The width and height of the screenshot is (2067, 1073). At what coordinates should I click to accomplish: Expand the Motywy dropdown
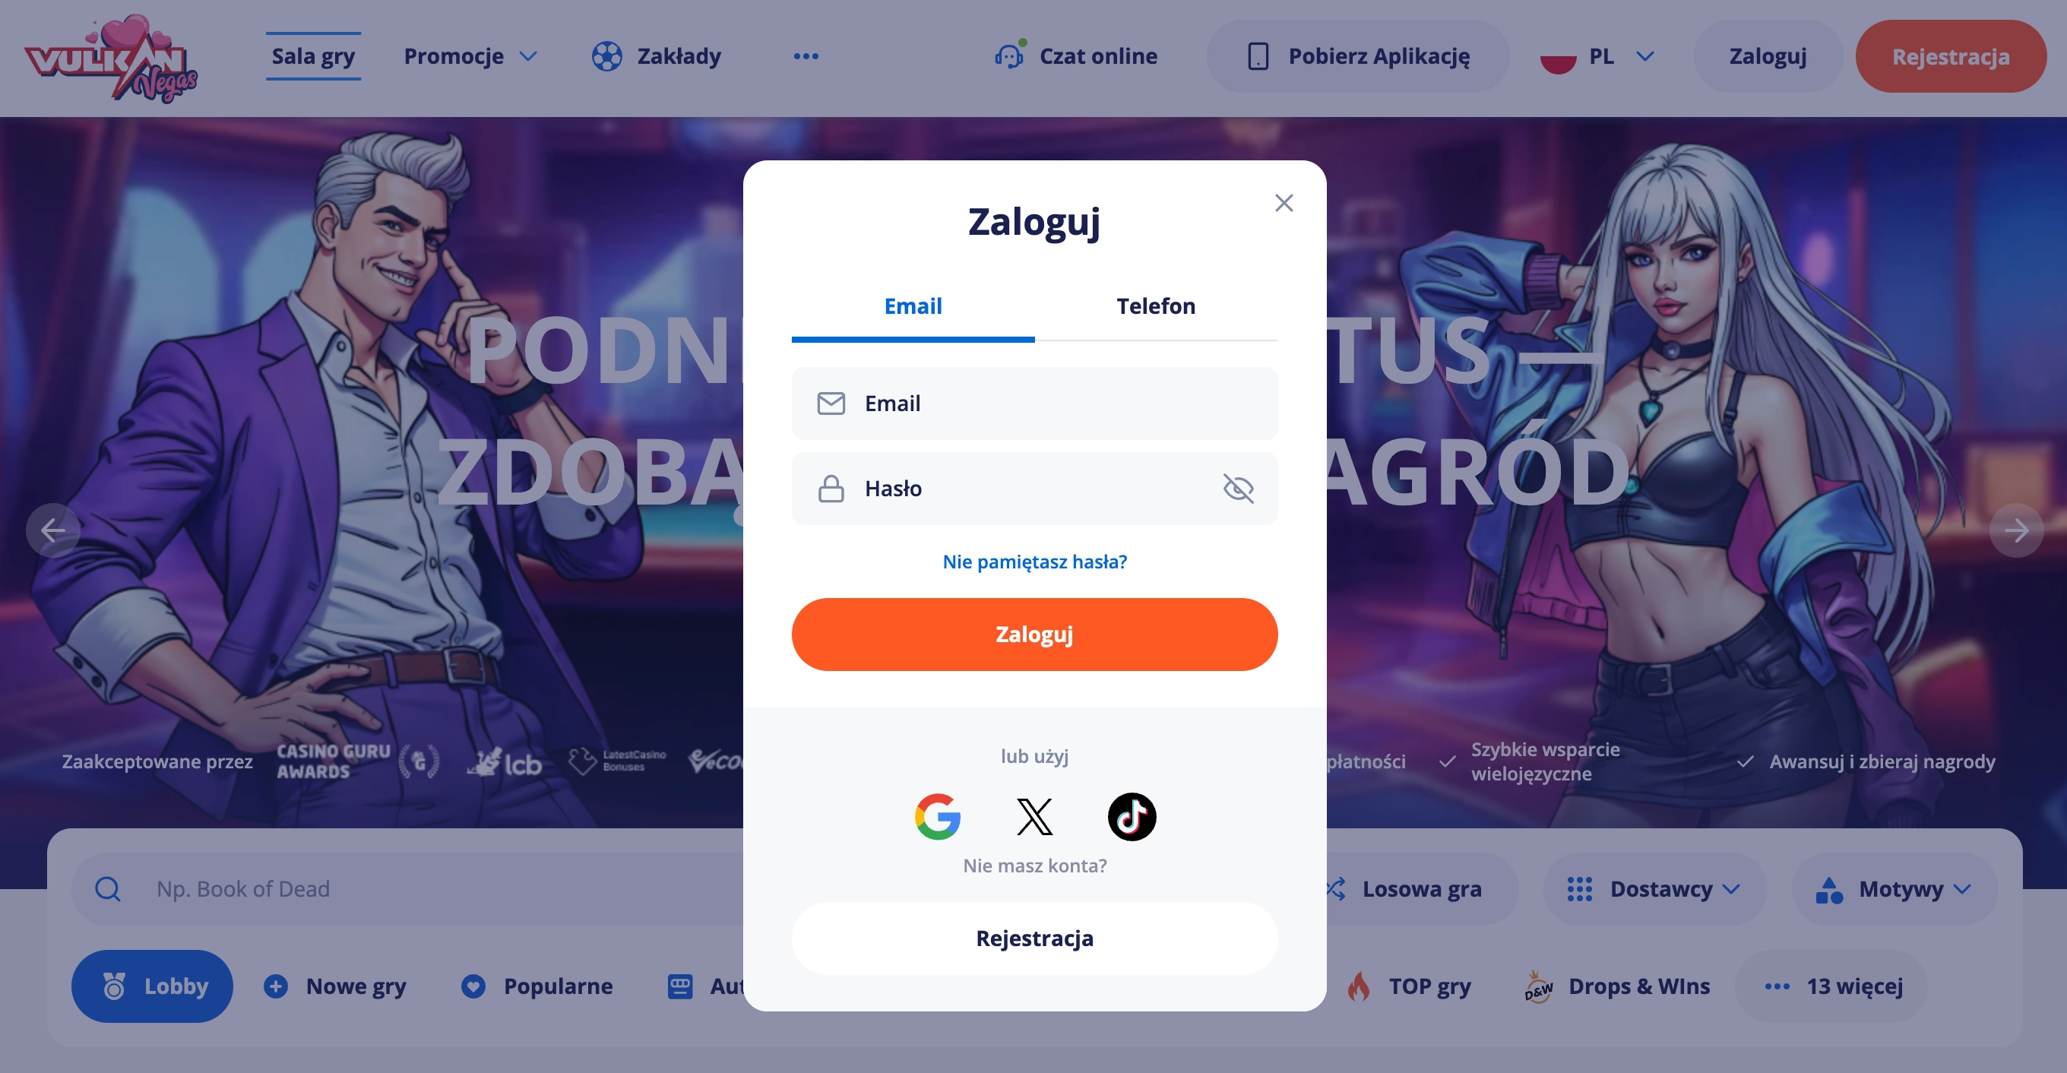tap(1894, 888)
